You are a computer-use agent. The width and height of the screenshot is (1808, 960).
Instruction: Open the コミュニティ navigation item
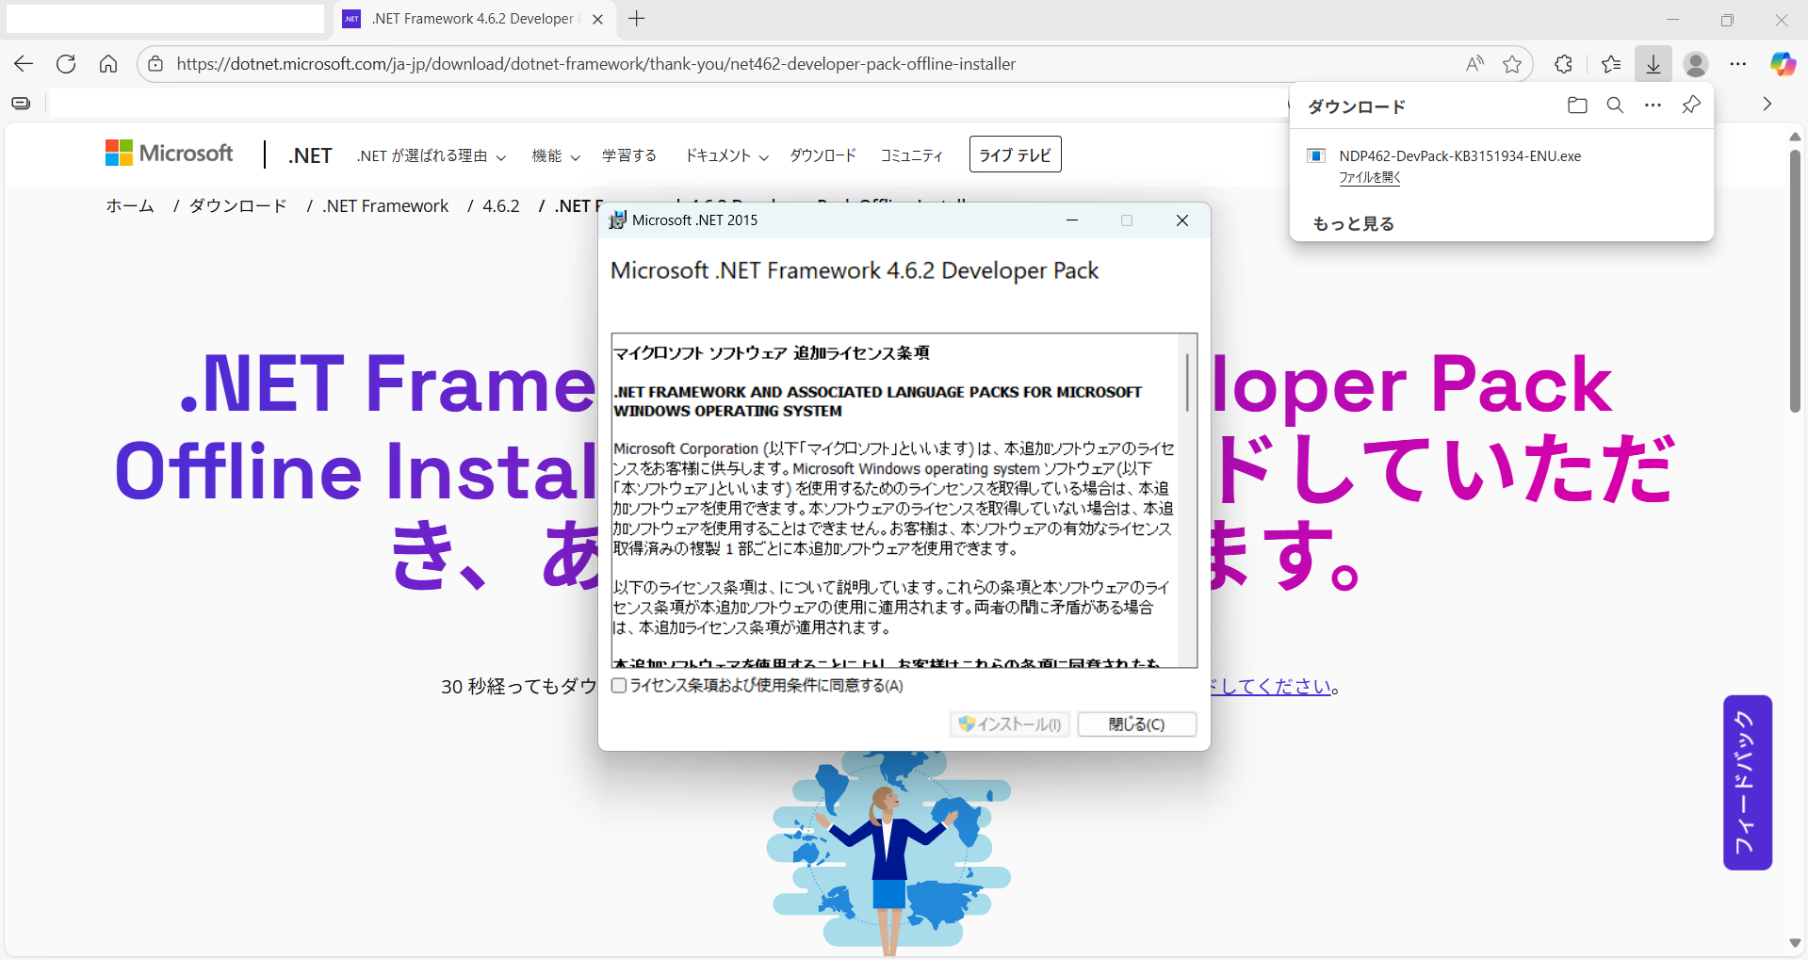tap(911, 155)
